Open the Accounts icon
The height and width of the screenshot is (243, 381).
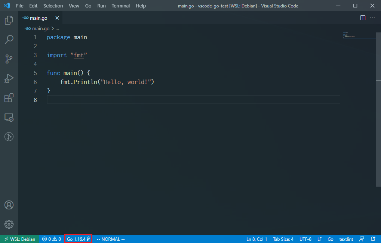(x=9, y=205)
